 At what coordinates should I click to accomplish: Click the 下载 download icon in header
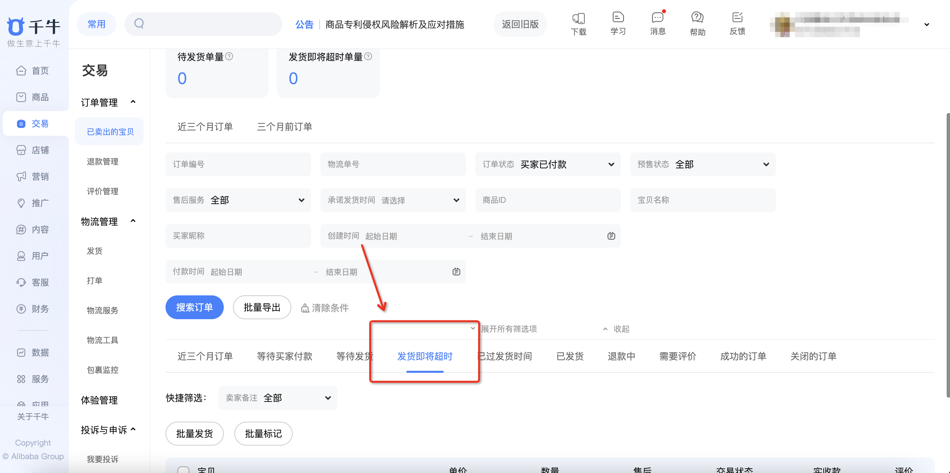pyautogui.click(x=578, y=18)
